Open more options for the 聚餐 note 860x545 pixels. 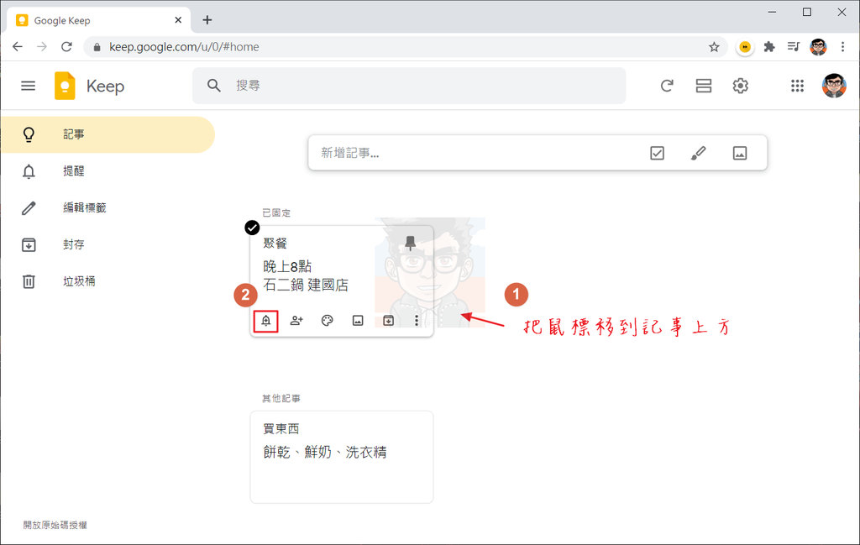tap(417, 321)
